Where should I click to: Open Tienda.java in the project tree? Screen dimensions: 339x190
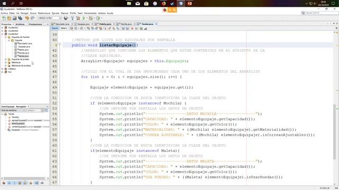click(23, 56)
